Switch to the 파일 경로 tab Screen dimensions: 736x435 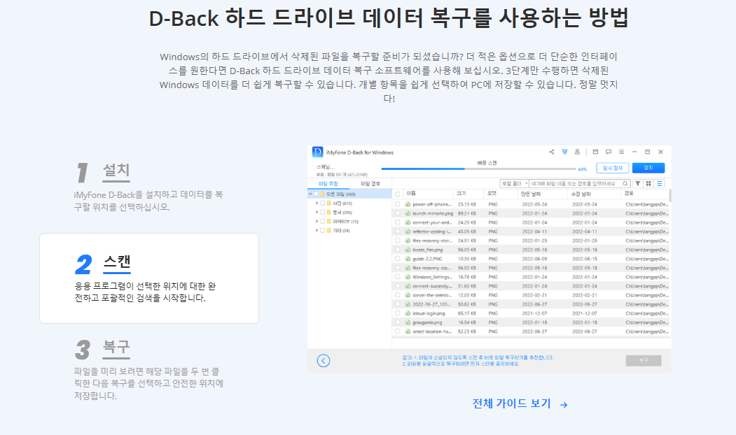[x=370, y=184]
